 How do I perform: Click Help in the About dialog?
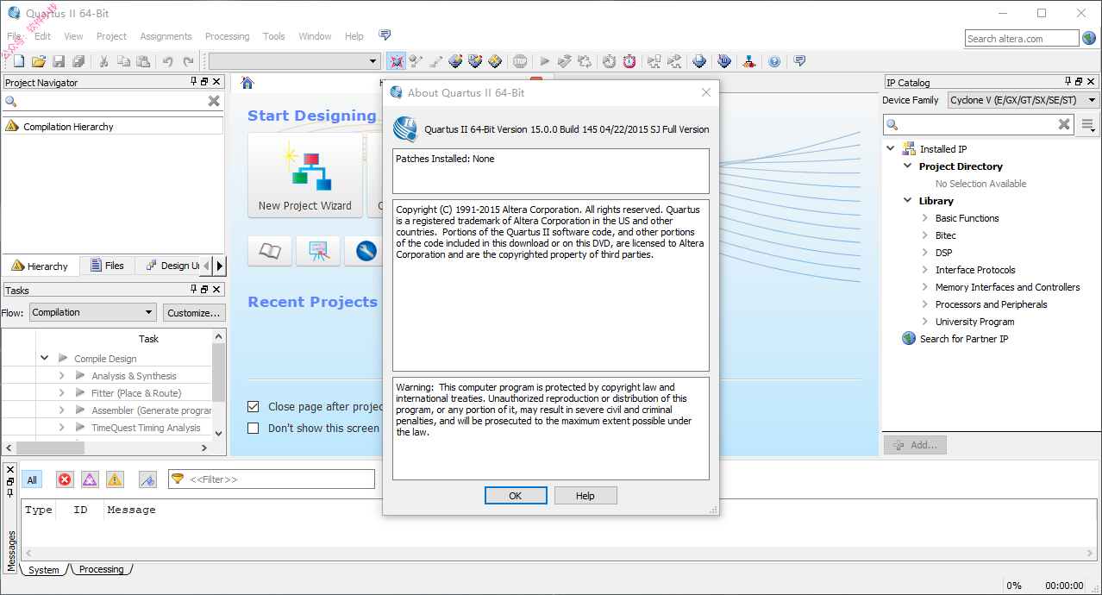pyautogui.click(x=585, y=496)
